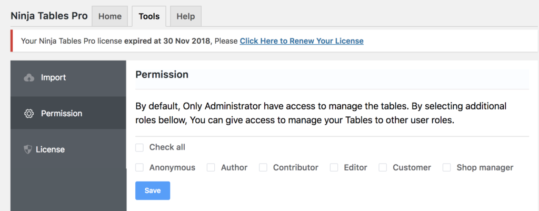The width and height of the screenshot is (539, 211).
Task: Click the Permission section heading
Action: (162, 75)
